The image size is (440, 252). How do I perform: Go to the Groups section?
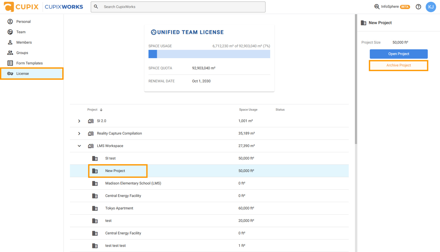32,53
